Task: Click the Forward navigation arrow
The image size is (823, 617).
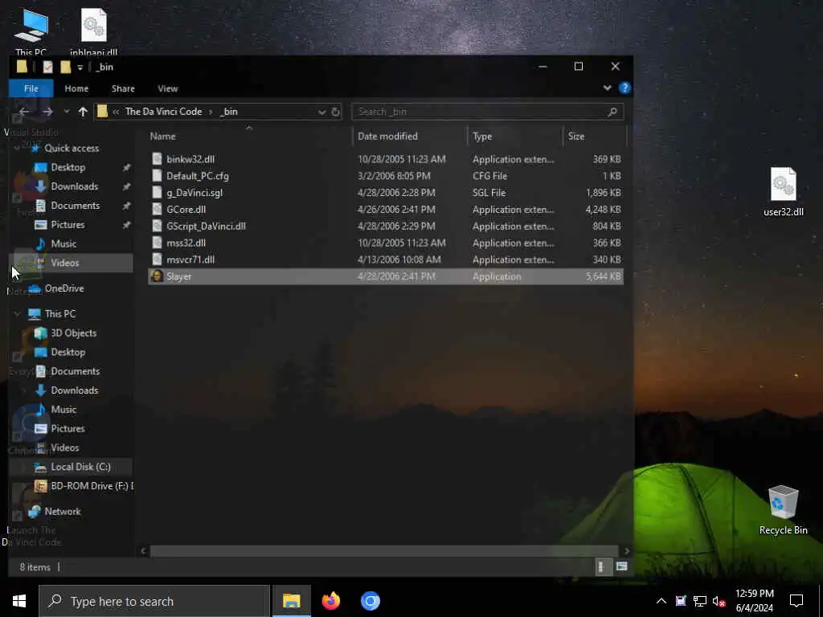Action: coord(47,112)
